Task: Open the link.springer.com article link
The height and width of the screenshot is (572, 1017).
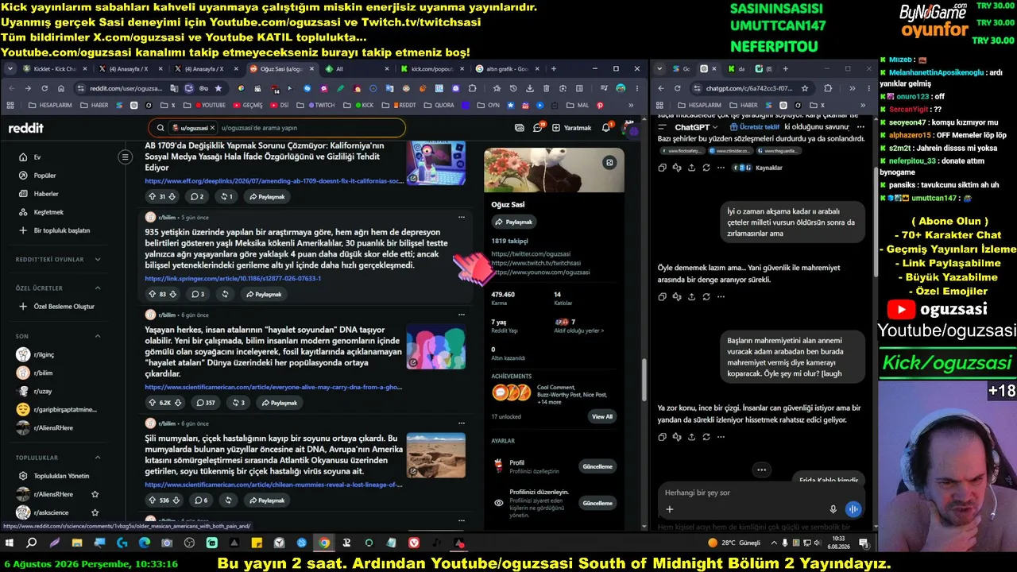Action: tap(233, 279)
